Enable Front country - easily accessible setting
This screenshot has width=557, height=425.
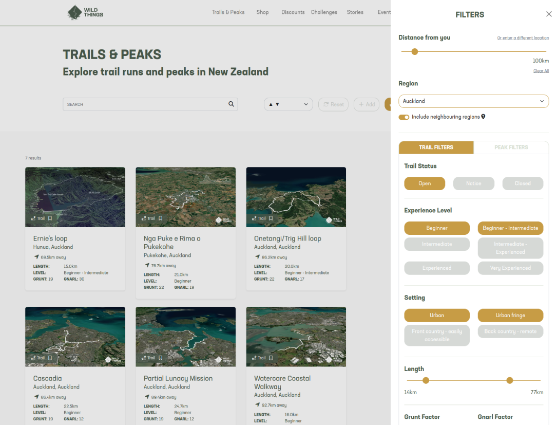click(x=437, y=336)
